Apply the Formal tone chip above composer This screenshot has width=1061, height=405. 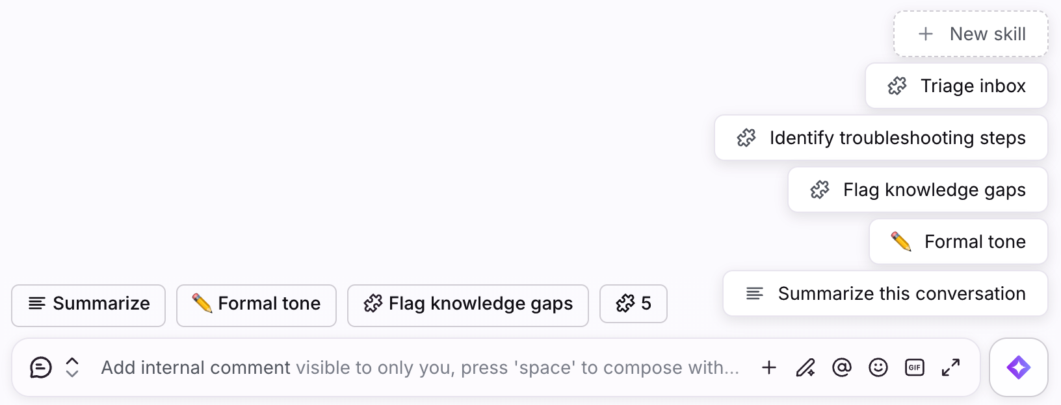256,305
